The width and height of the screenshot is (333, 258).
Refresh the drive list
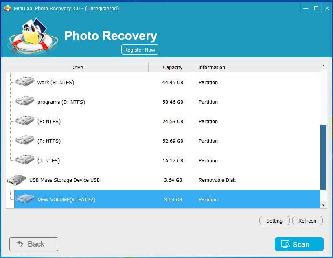click(307, 221)
